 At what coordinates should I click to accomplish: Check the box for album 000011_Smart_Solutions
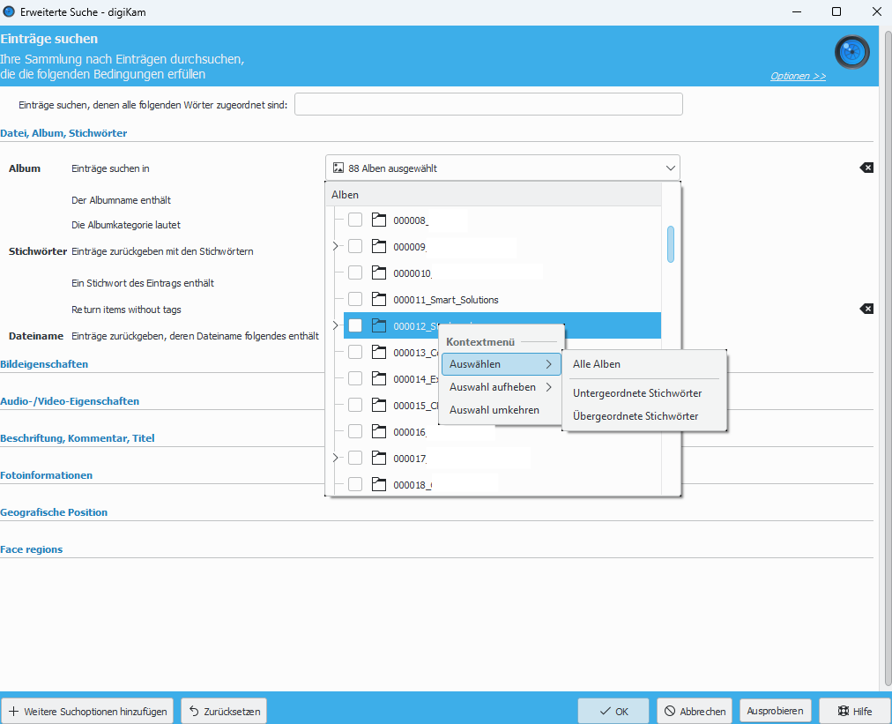(355, 299)
